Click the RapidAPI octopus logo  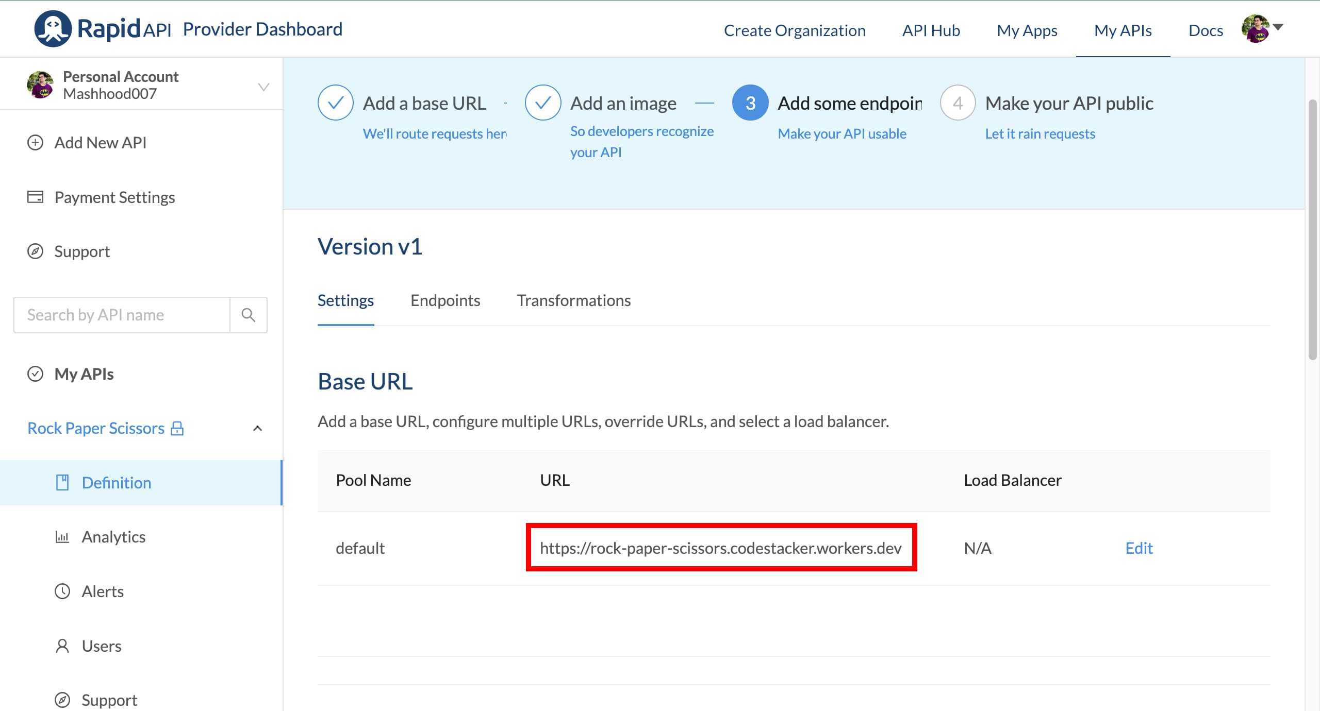coord(53,29)
